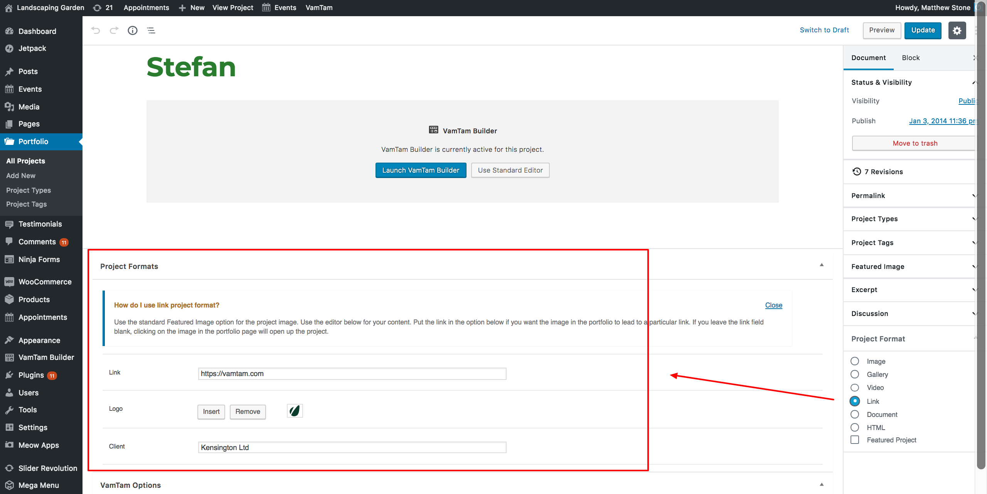
Task: Enable the Featured Project checkbox
Action: pyautogui.click(x=855, y=440)
